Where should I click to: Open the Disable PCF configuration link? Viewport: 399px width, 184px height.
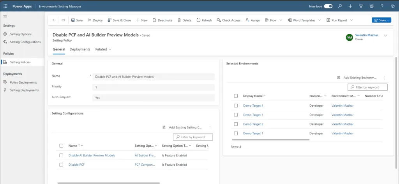pos(77,165)
